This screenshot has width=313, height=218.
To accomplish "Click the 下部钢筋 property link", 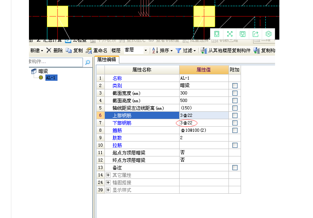I will 122,123.
